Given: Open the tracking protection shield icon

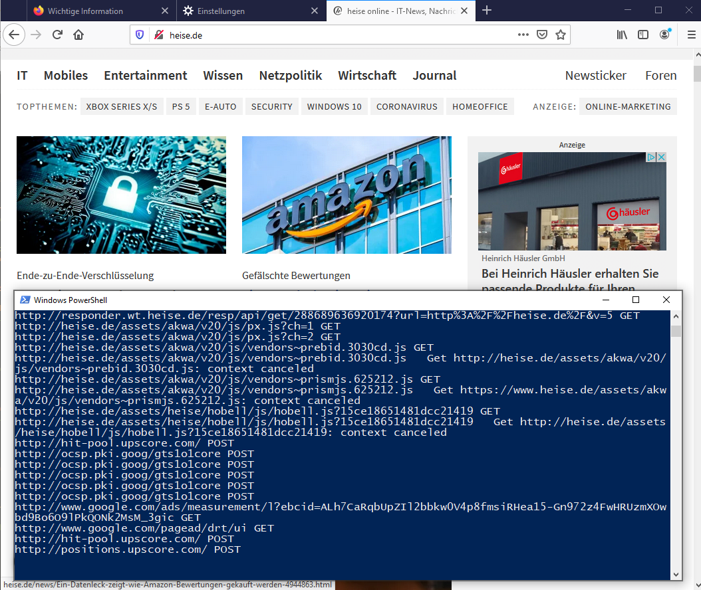Looking at the screenshot, I should [x=140, y=35].
